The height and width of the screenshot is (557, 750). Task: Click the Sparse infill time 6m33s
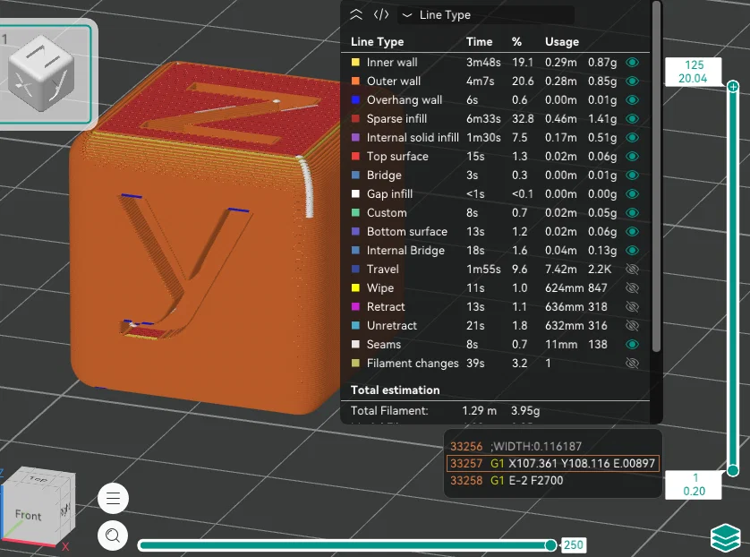tap(483, 119)
